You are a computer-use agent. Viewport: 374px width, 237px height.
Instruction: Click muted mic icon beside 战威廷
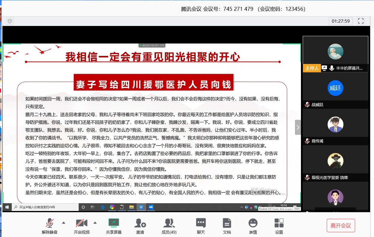click(x=307, y=105)
